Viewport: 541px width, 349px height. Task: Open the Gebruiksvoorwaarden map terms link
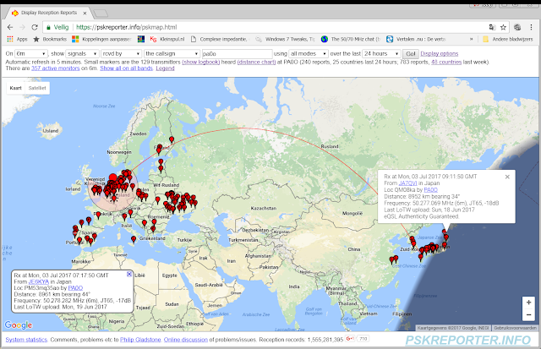pos(516,328)
